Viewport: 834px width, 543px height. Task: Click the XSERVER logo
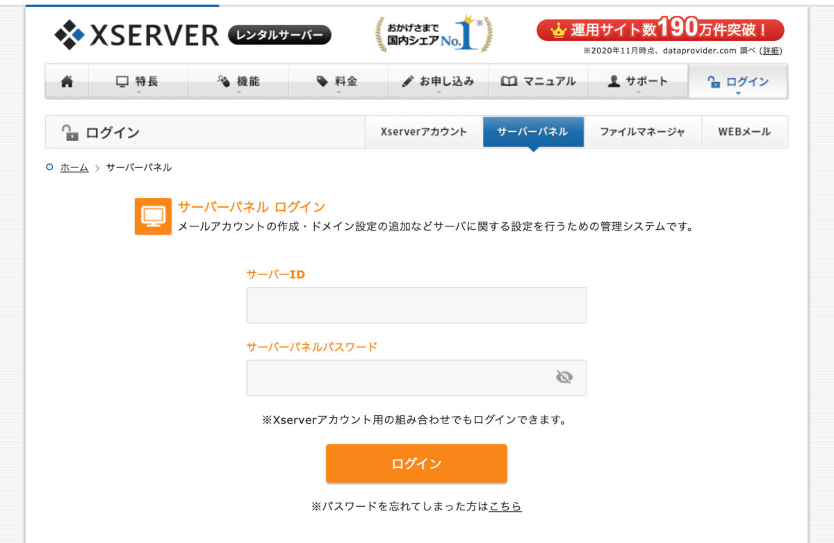136,34
